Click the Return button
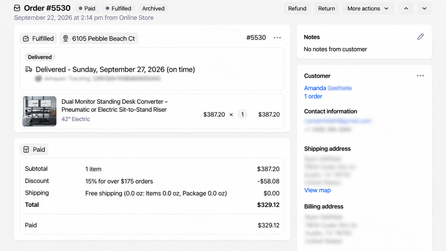Screen dimensions: 446x251 (x=326, y=9)
